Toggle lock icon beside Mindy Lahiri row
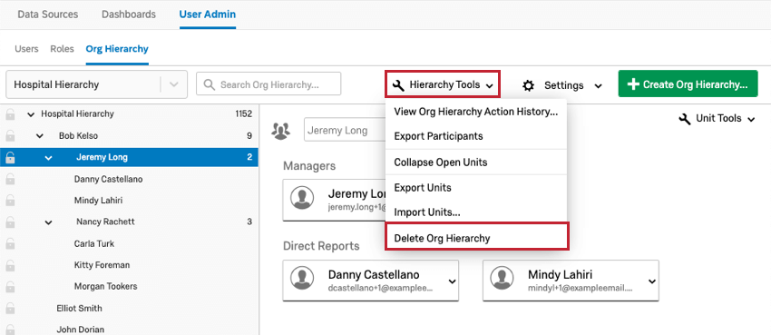 tap(10, 201)
